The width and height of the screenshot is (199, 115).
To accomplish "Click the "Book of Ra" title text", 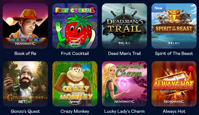I will [x=25, y=53].
